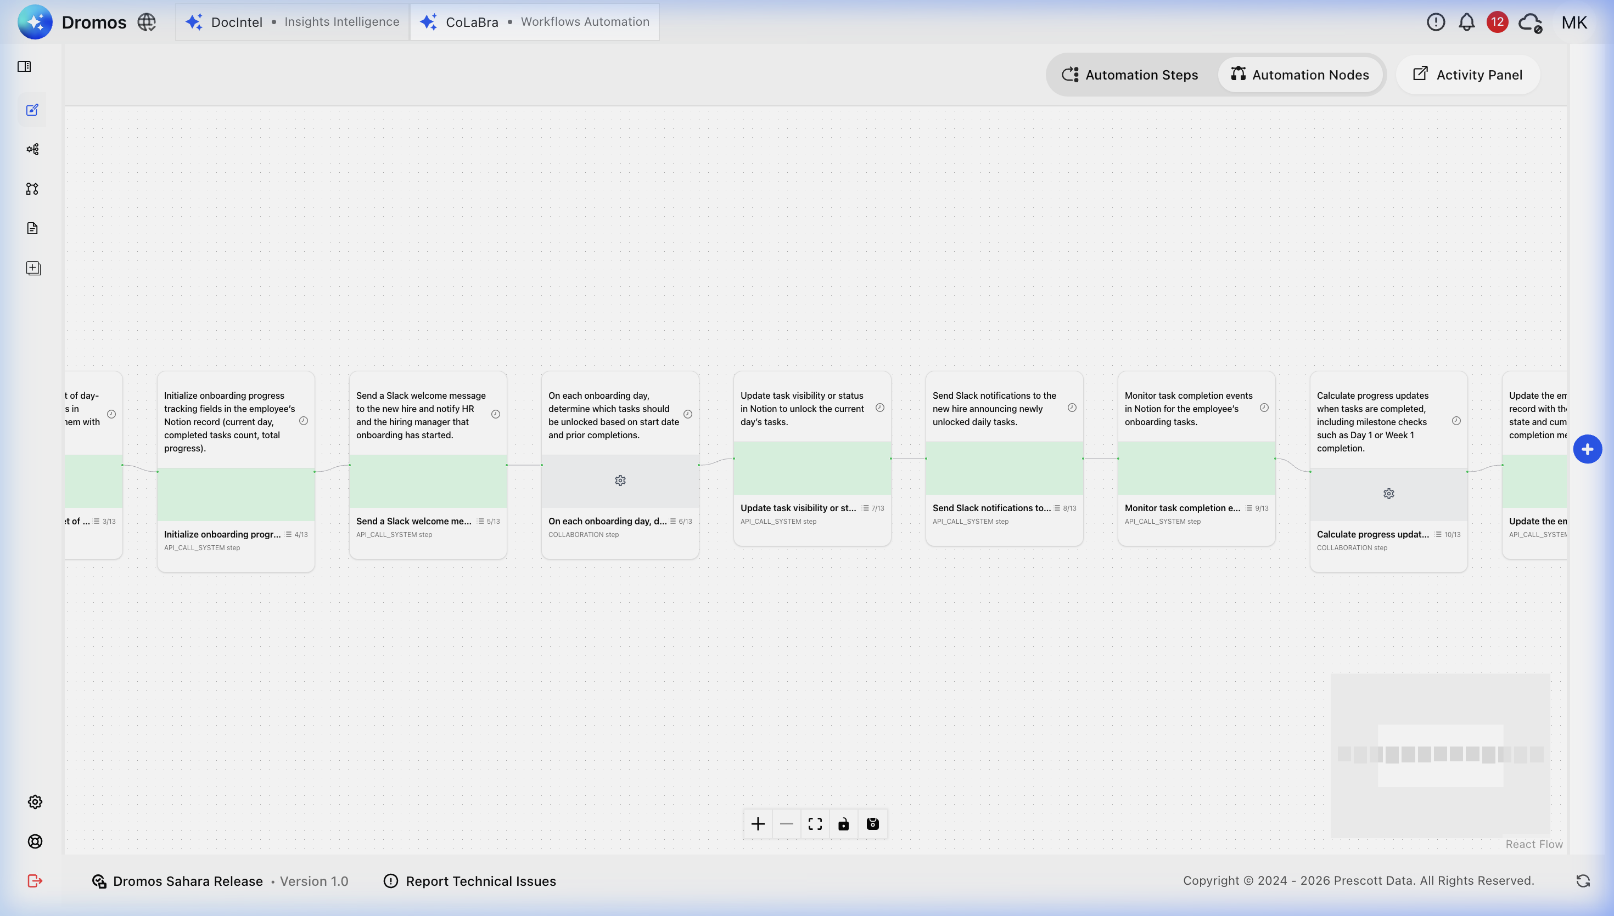Open the Activity Panel
This screenshot has height=916, width=1614.
1467,74
